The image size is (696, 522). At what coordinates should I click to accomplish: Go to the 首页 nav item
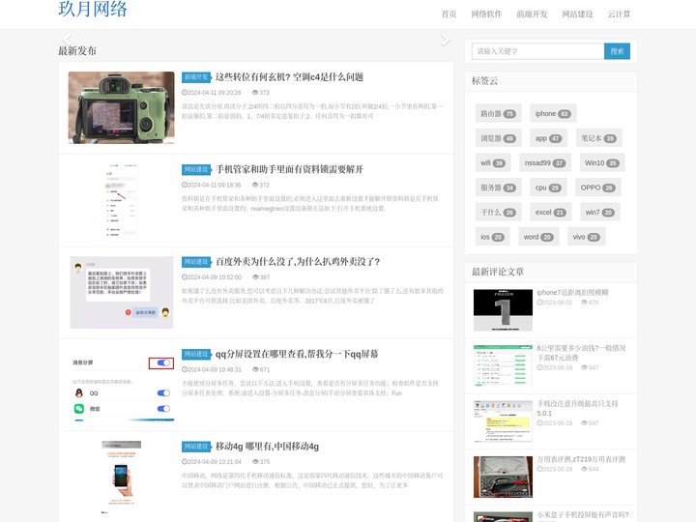449,14
